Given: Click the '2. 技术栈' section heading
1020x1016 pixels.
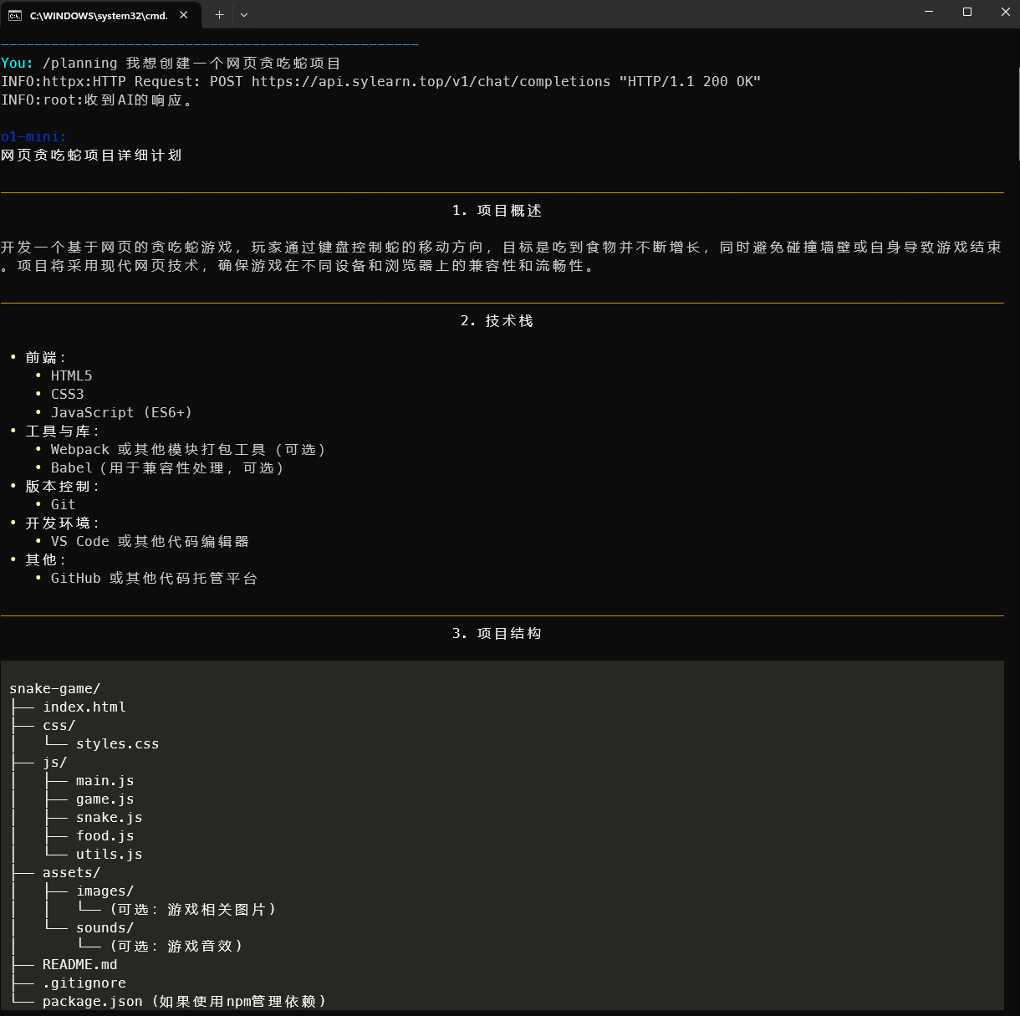Looking at the screenshot, I should click(497, 320).
